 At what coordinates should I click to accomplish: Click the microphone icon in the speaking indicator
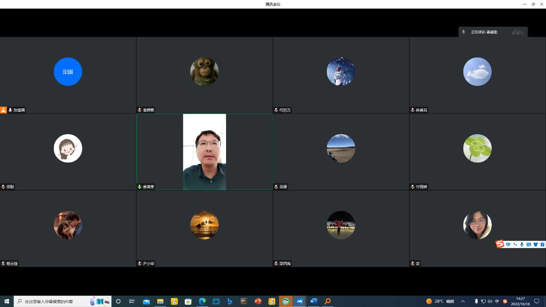pos(464,32)
